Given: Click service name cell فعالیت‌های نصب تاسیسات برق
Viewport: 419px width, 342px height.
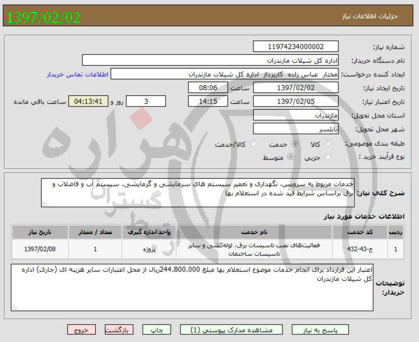Looking at the screenshot, I should (x=254, y=249).
